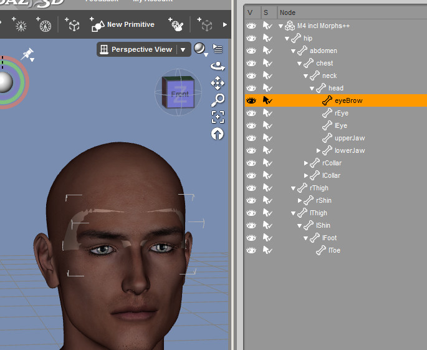Open the viewport options menu icon
Viewport: 427px width, 350px height.
point(218,49)
